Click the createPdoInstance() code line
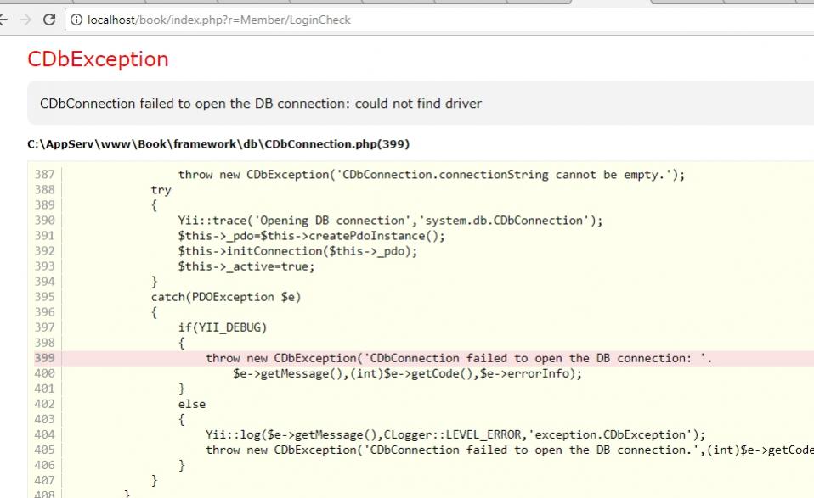 click(x=312, y=236)
